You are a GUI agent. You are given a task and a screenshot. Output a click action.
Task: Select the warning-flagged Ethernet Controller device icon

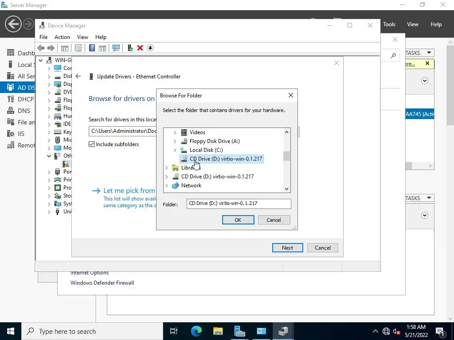pos(66,164)
